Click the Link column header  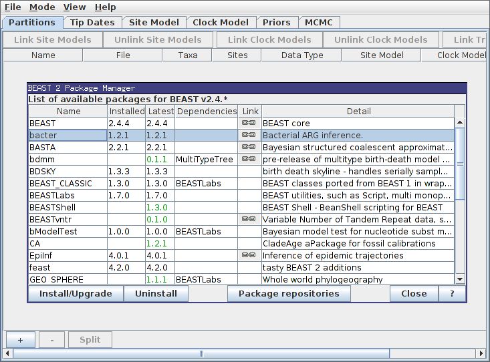tap(250, 111)
